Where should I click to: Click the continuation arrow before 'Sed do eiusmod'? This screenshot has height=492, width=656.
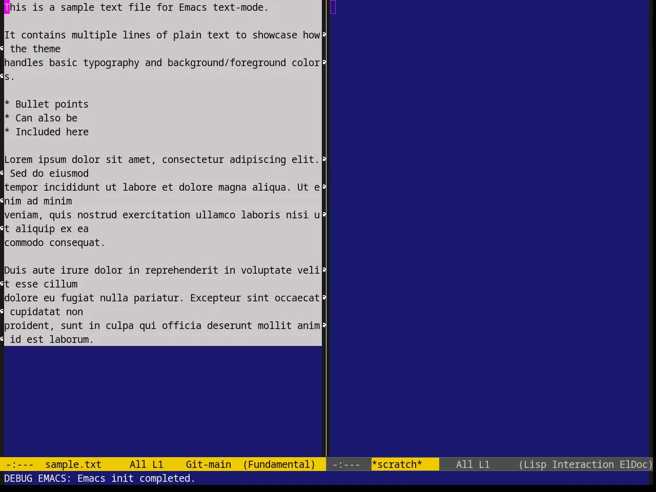(x=2, y=173)
